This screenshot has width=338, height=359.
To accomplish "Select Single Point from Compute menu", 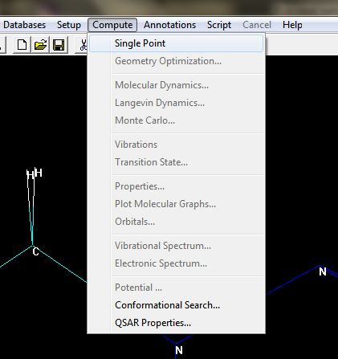I will point(177,43).
